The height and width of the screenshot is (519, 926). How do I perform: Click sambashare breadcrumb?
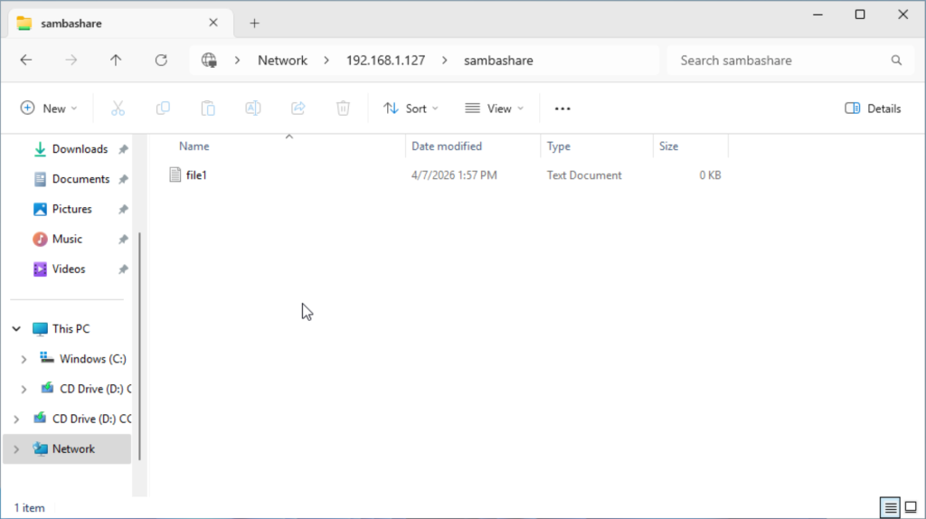[498, 61]
